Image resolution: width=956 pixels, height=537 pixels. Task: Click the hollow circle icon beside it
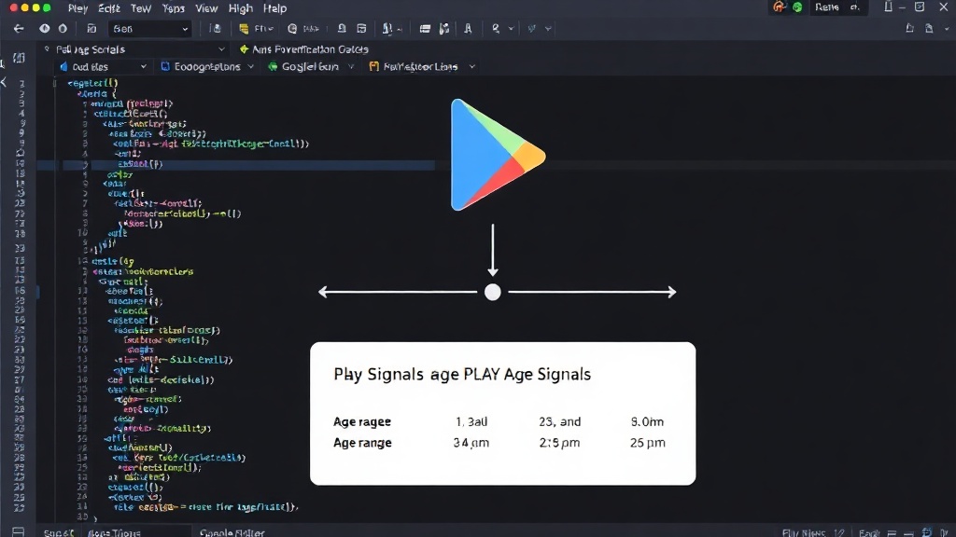point(63,29)
